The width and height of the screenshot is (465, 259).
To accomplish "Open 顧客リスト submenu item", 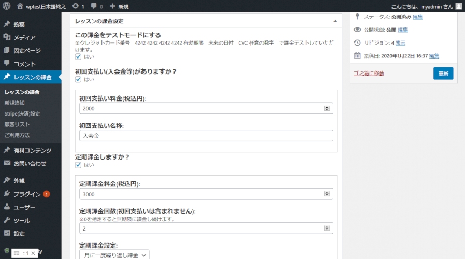I will (17, 124).
